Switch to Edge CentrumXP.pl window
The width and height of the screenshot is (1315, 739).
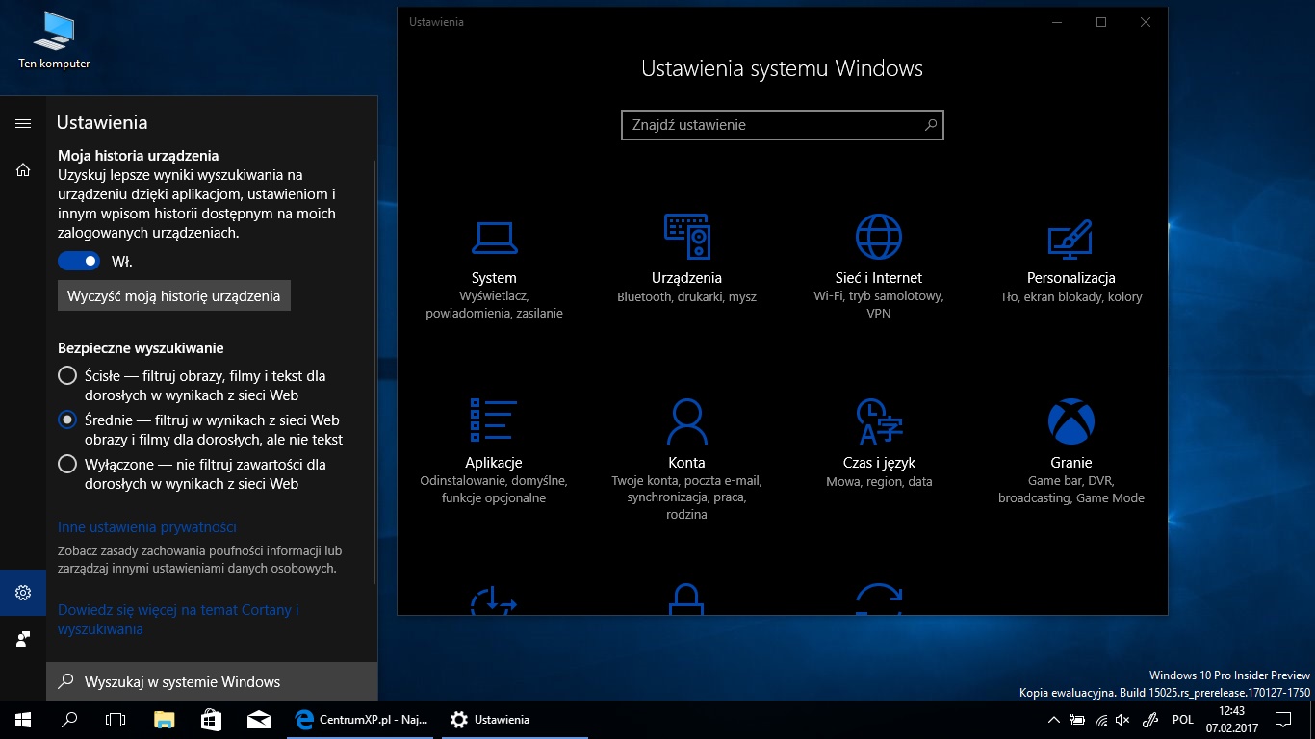click(x=361, y=719)
